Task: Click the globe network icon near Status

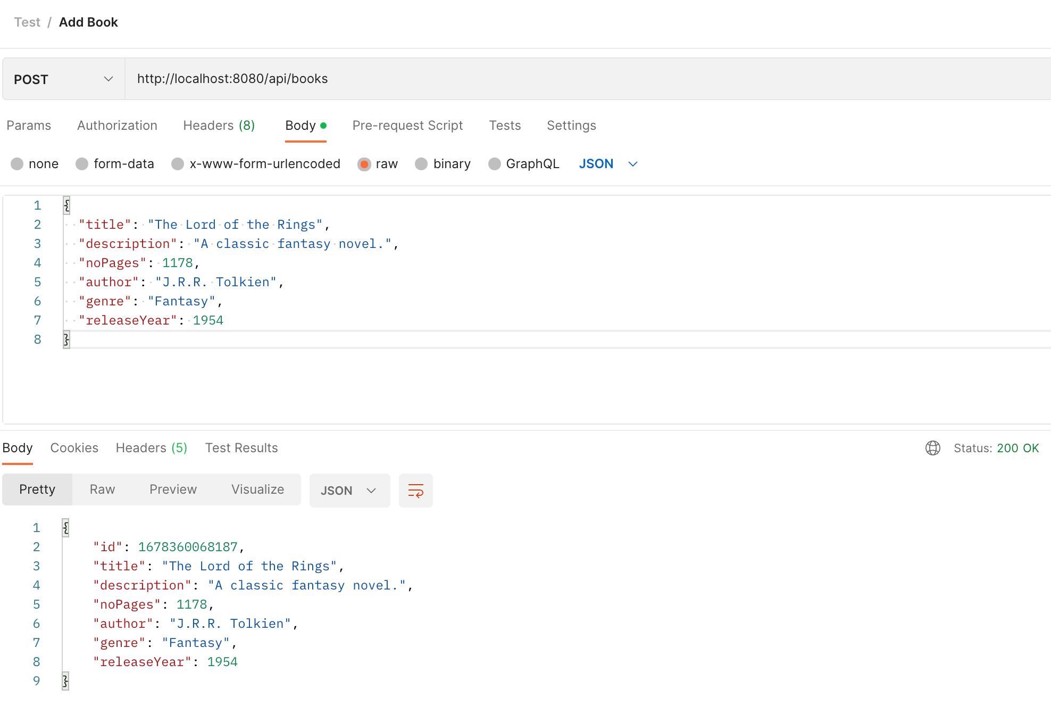Action: point(932,448)
